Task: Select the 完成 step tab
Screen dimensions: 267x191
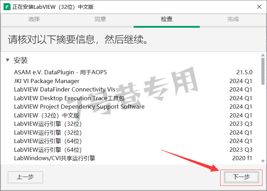Action: pyautogui.click(x=233, y=19)
